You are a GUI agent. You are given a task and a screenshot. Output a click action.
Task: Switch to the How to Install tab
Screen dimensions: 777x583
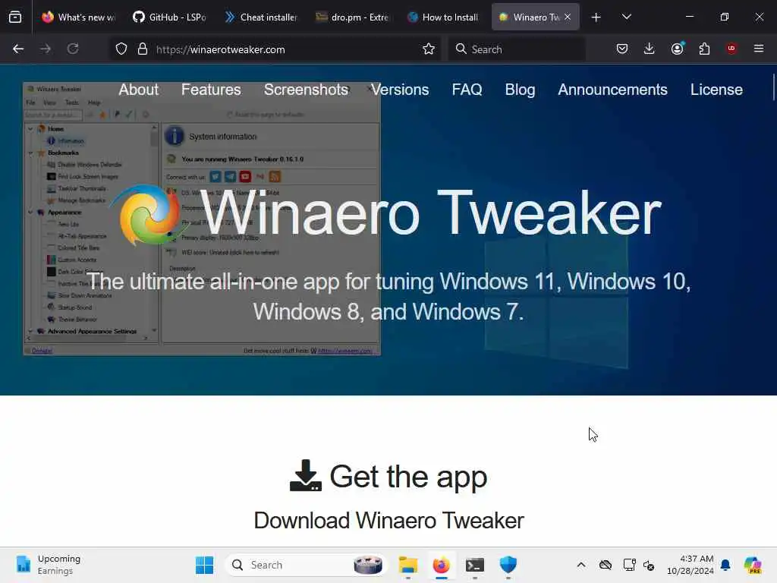click(x=443, y=17)
